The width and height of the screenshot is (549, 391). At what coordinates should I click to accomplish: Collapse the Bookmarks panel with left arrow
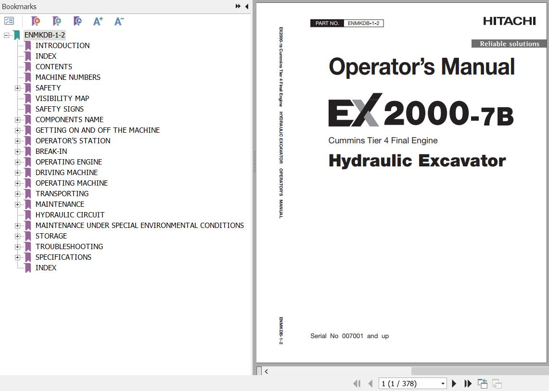247,6
